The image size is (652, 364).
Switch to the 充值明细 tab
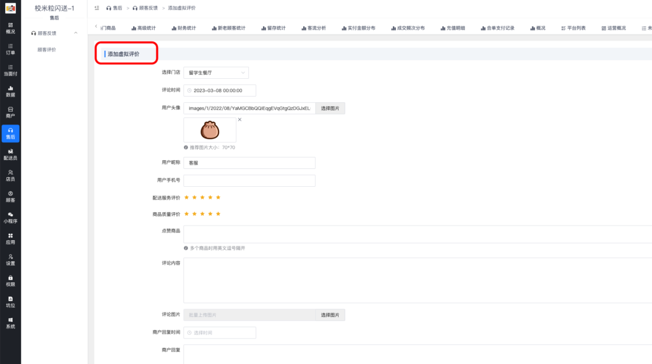453,28
